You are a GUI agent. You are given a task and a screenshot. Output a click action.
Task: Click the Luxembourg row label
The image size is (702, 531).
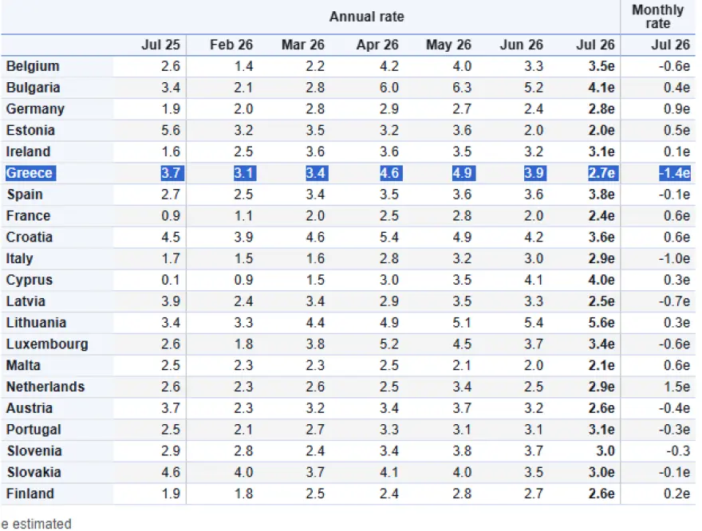47,344
